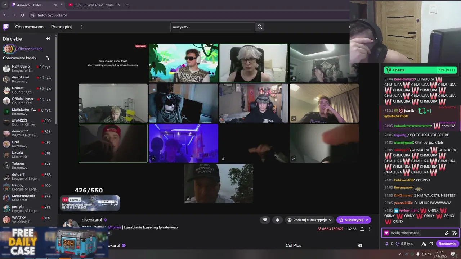Open OfficialHyper channel in sidebar
Viewport: 461px width, 259px height.
click(x=27, y=101)
